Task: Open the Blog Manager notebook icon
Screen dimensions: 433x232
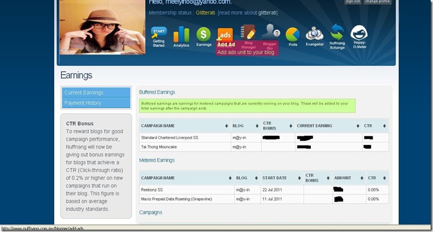Action: tap(249, 36)
